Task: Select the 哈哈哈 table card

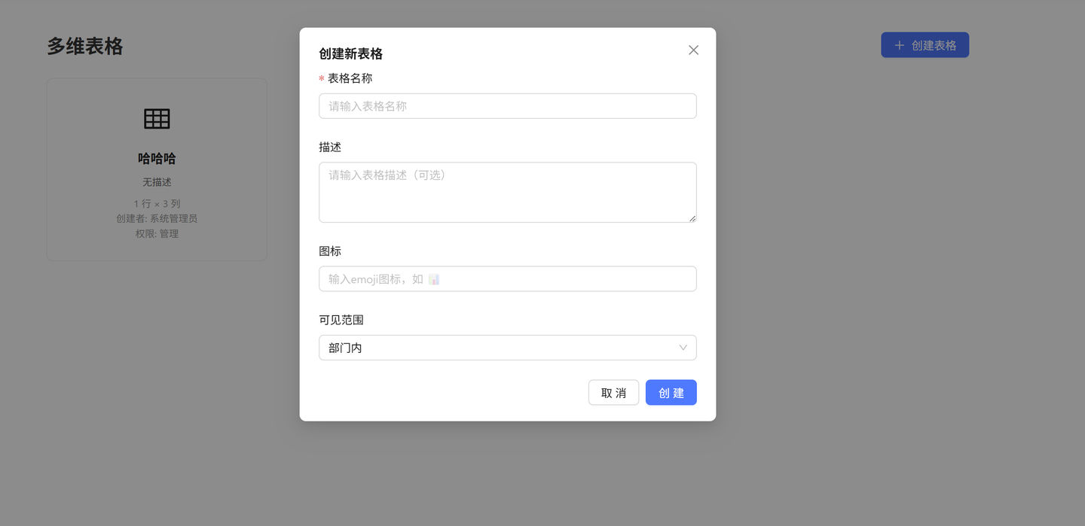Action: click(x=156, y=169)
